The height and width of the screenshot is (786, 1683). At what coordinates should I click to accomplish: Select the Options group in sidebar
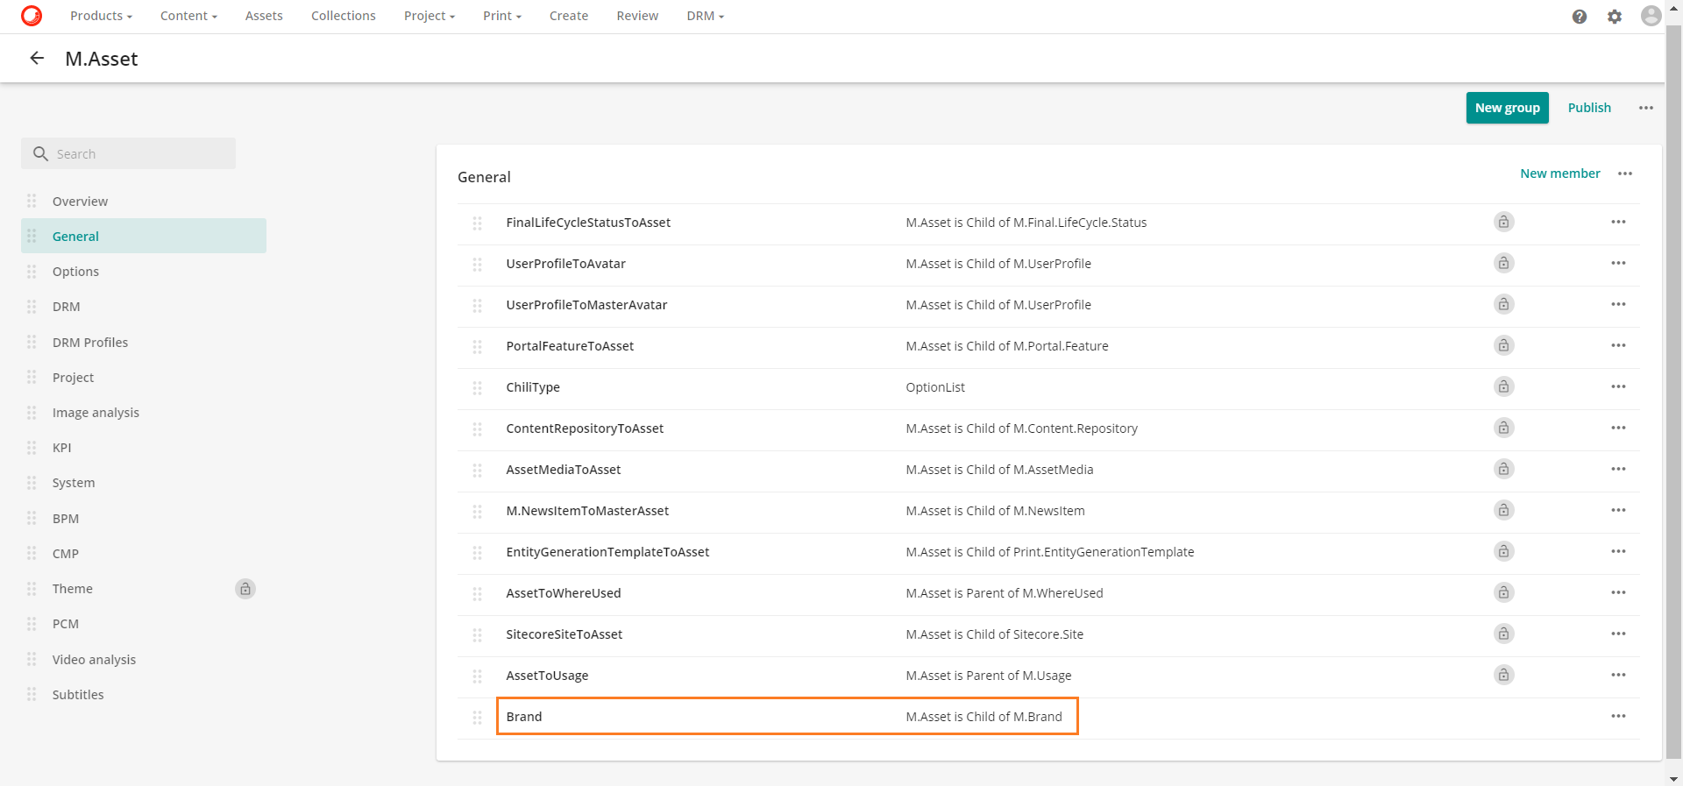coord(75,272)
